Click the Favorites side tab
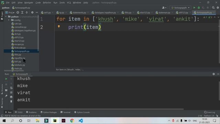Screen dimensions: 220x124 click(x=2, y=103)
